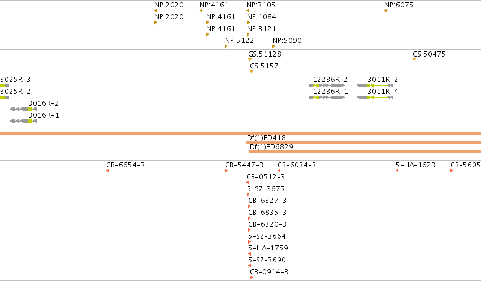Select the 5-SZ-3675 red arrow marker
The image size is (481, 281).
(x=249, y=194)
